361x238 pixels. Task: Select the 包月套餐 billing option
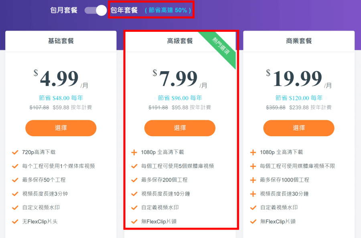[x=64, y=10]
